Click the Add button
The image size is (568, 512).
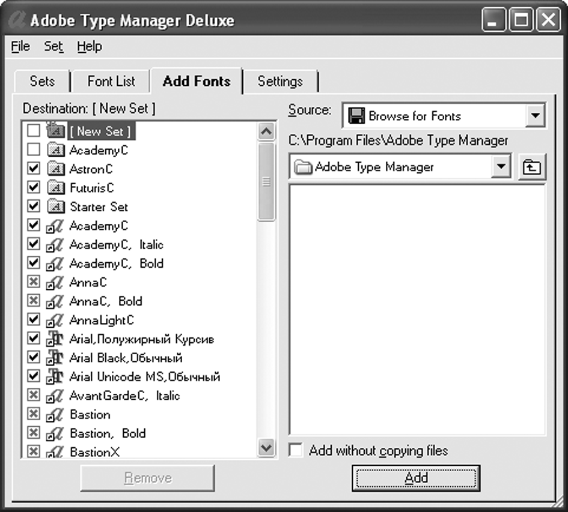point(416,478)
